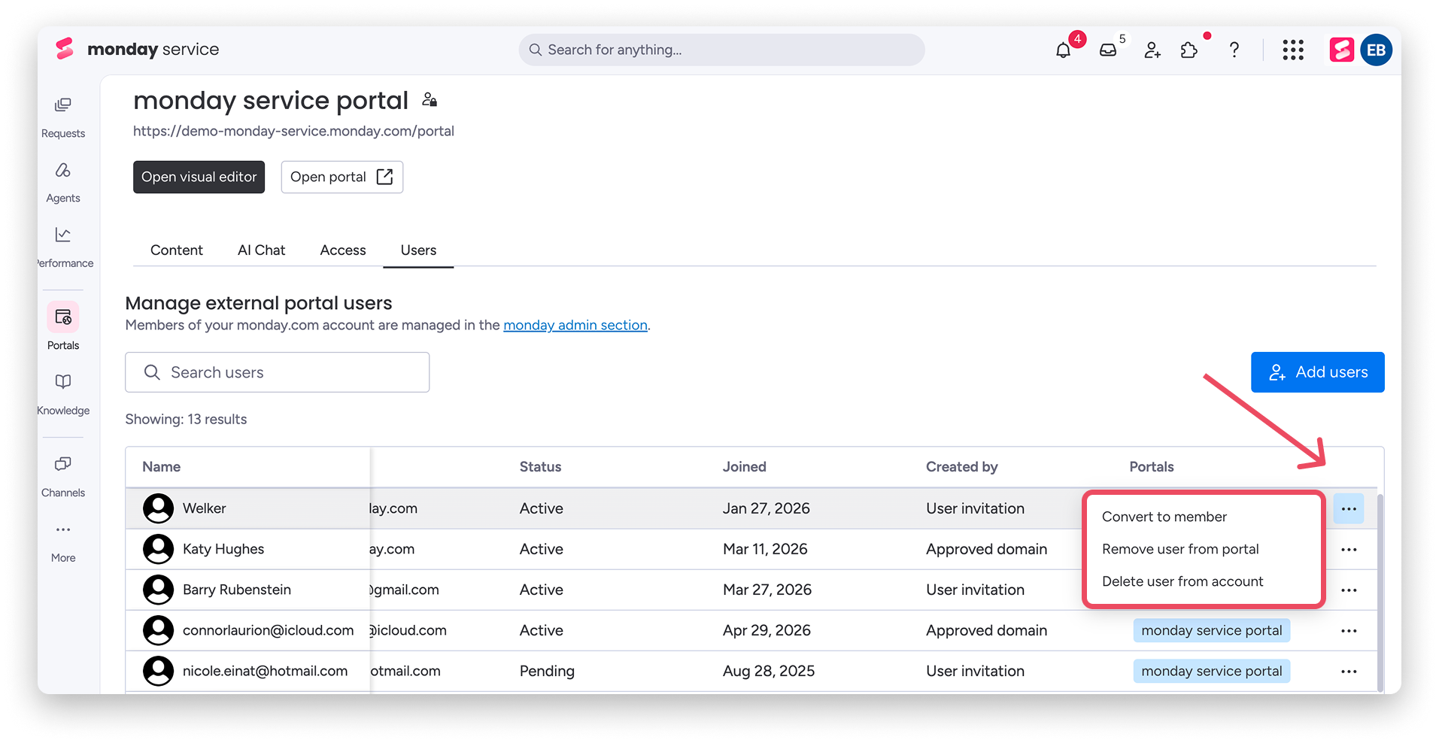Click the Mar 11, 2026 joined date
The height and width of the screenshot is (743, 1439).
[x=765, y=549]
